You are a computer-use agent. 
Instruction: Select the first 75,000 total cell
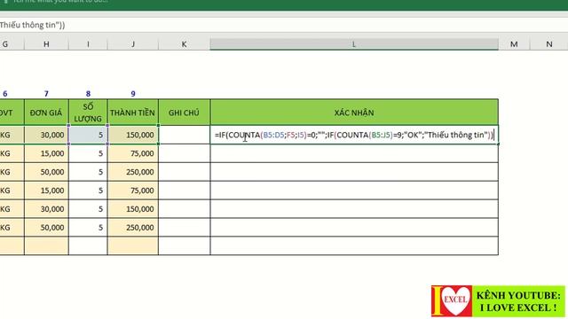pos(133,153)
